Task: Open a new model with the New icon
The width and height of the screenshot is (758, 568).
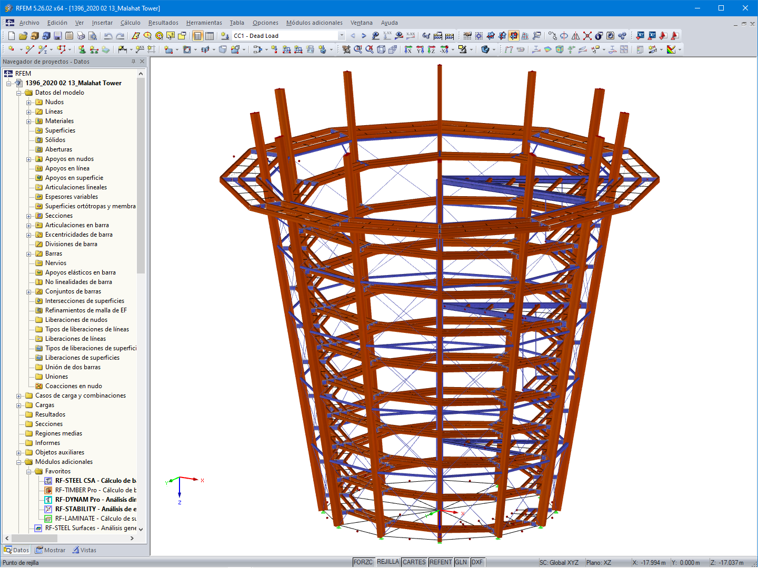Action: click(x=11, y=36)
